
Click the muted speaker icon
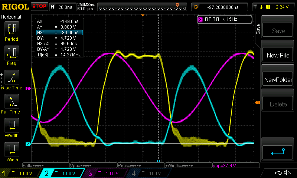[287, 172]
